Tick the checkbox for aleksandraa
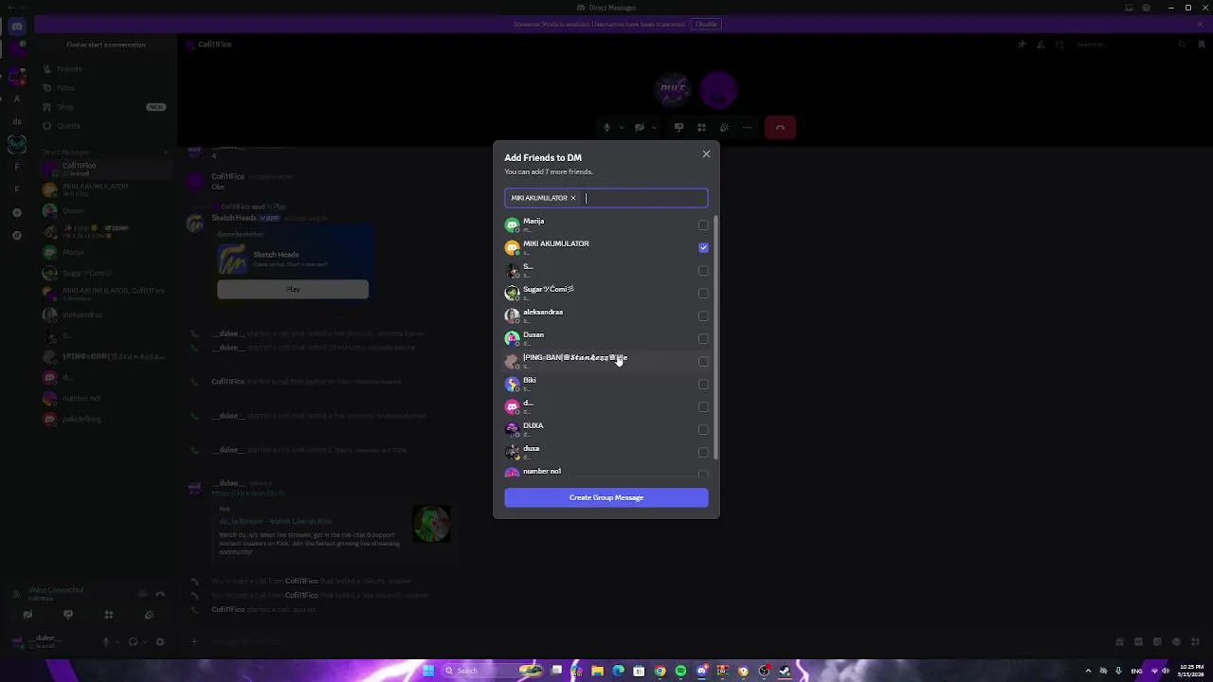This screenshot has height=682, width=1213. pyautogui.click(x=703, y=315)
